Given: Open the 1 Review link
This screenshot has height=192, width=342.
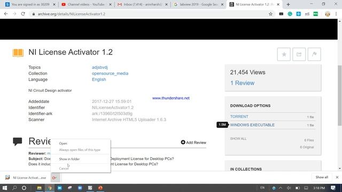Looking at the screenshot, I should (x=242, y=83).
